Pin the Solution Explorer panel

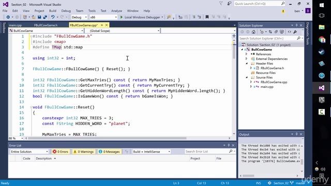[296, 25]
